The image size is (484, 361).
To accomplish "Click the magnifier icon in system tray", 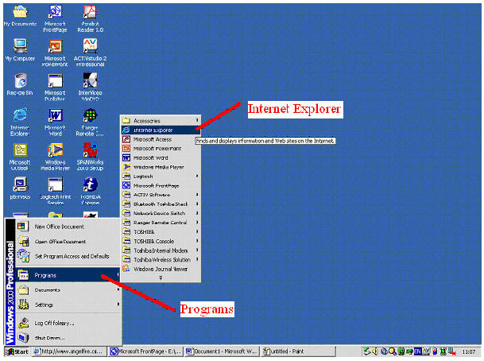I will pyautogui.click(x=393, y=351).
